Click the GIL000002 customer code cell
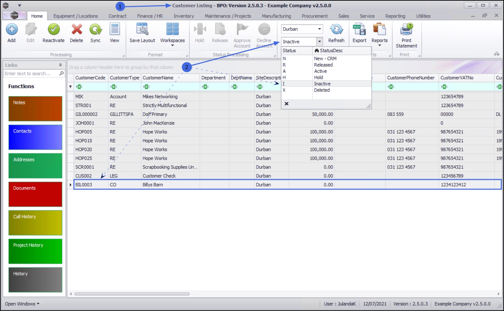Image resolution: width=504 pixels, height=311 pixels. (91, 114)
